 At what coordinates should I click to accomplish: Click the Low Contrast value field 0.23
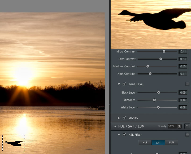183,59
